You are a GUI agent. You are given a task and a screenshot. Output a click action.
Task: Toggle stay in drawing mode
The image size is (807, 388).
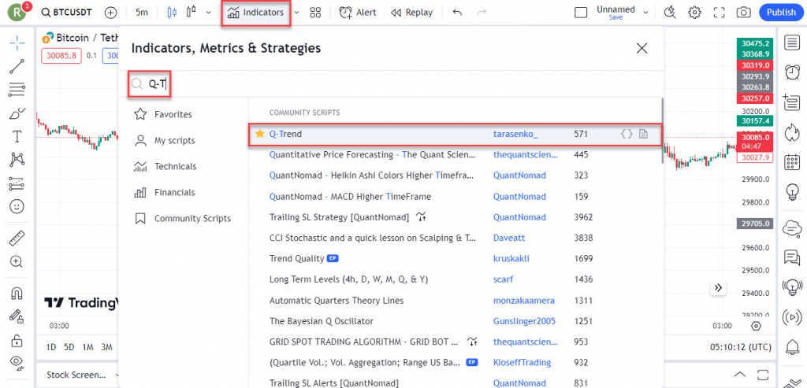point(17,316)
